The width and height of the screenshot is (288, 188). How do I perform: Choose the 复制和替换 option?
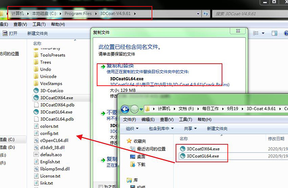pyautogui.click(x=120, y=65)
